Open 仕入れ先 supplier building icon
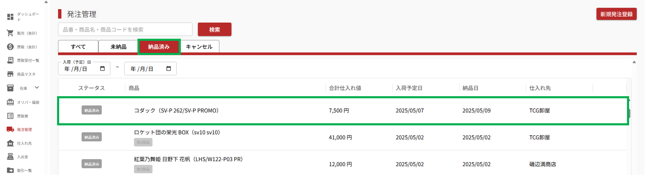 pyautogui.click(x=10, y=143)
